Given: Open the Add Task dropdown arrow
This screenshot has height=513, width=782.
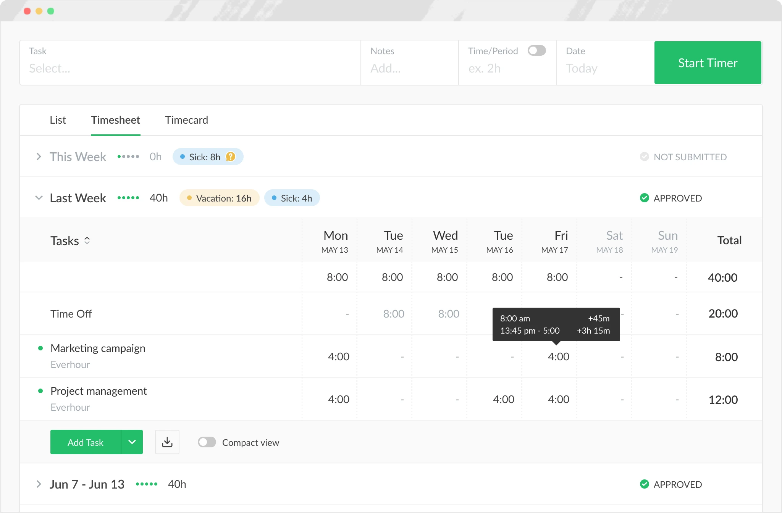Looking at the screenshot, I should 132,442.
